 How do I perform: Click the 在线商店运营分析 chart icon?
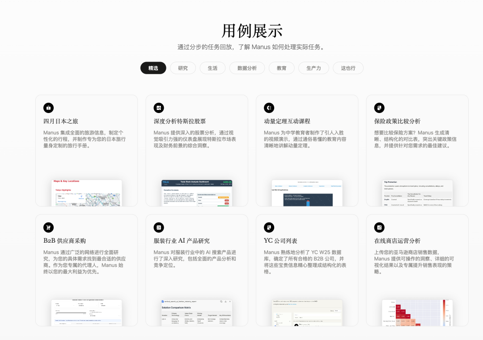pyautogui.click(x=379, y=227)
